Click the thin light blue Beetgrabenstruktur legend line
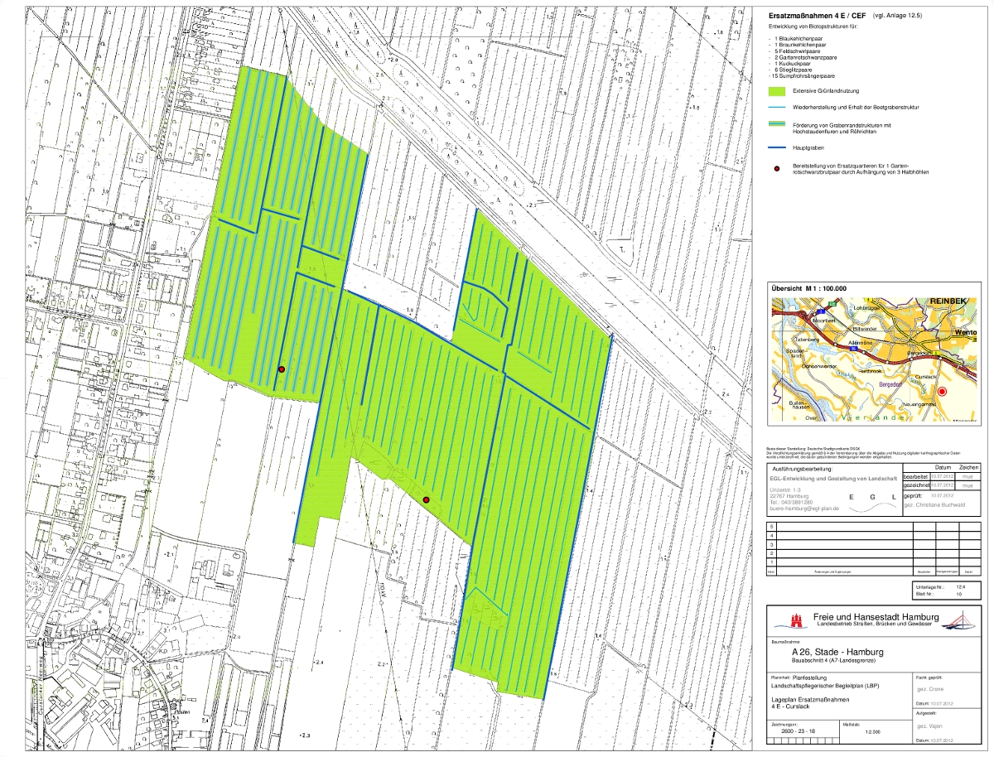The image size is (994, 757). click(x=778, y=107)
